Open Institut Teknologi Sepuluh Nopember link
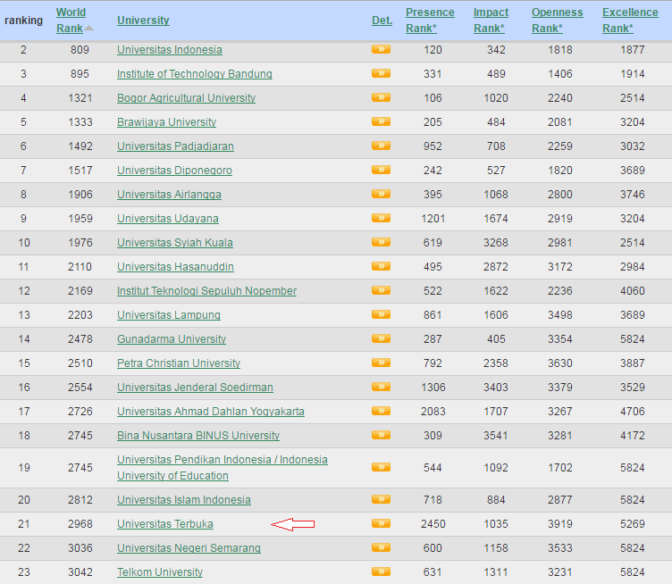The image size is (672, 584). (206, 291)
